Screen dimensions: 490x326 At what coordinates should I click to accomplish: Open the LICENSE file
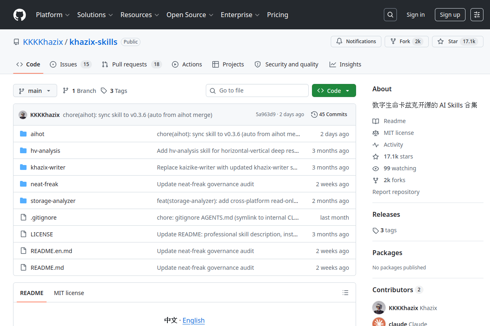(x=42, y=234)
